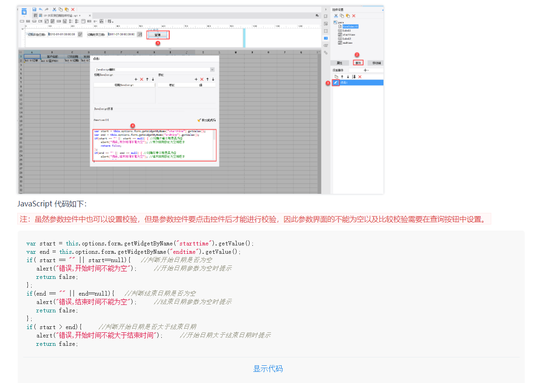Click the second icon in right sidebar strip

(x=326, y=24)
